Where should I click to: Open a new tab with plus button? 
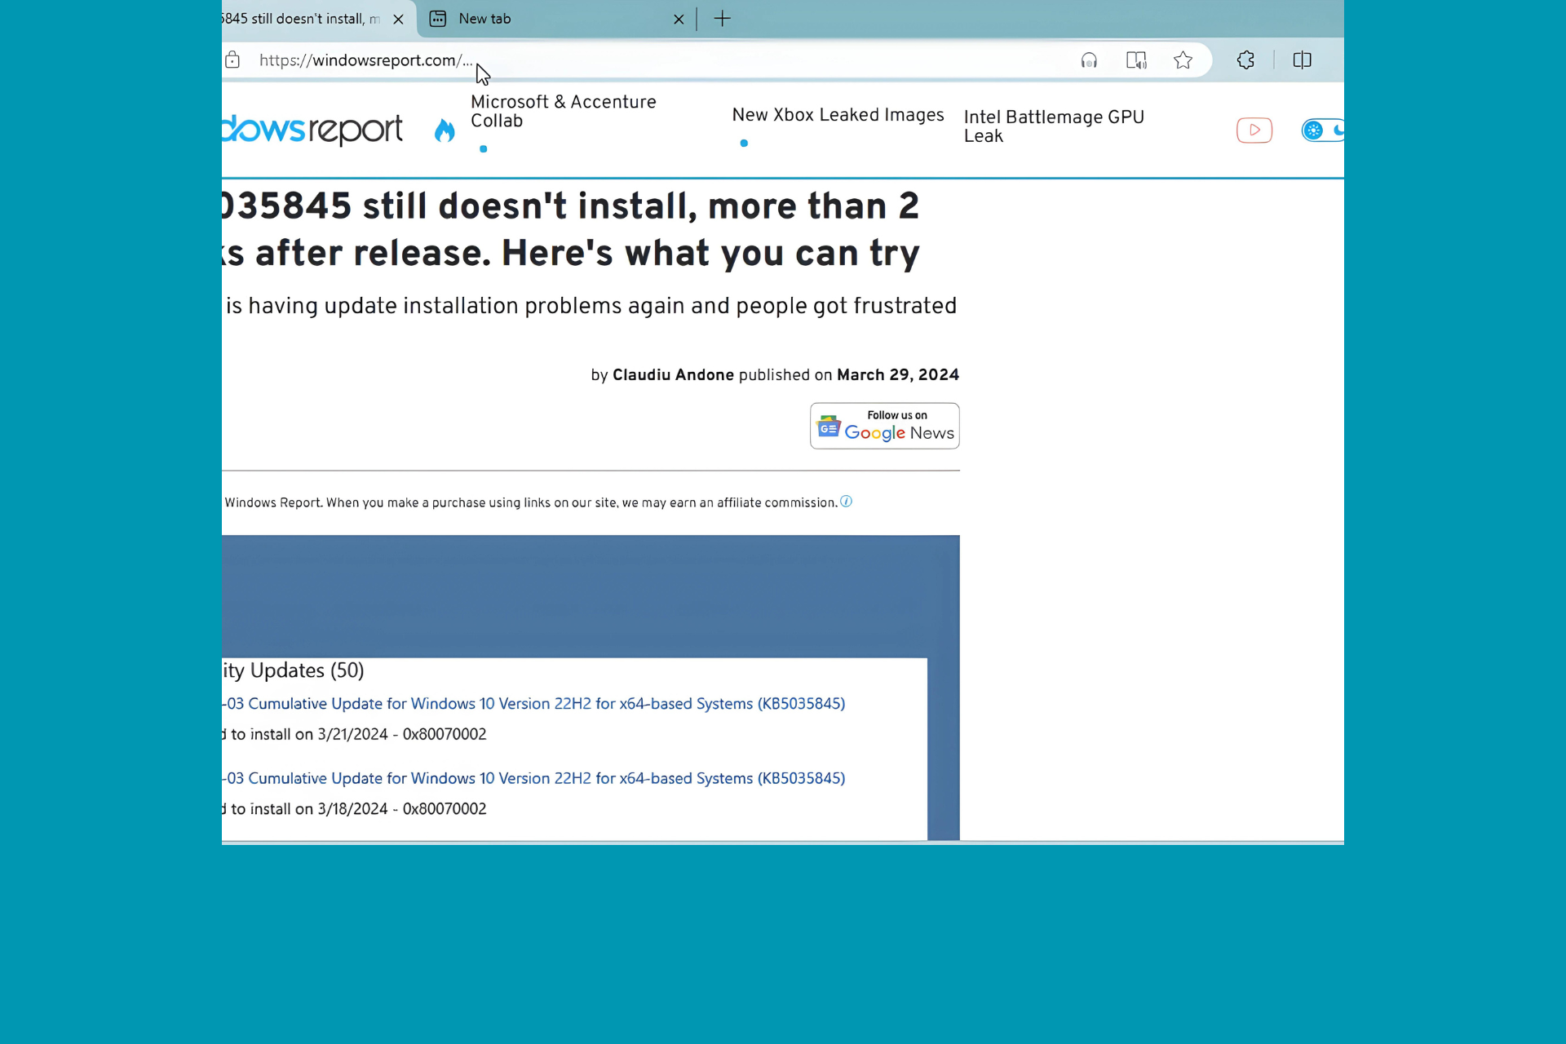coord(723,19)
